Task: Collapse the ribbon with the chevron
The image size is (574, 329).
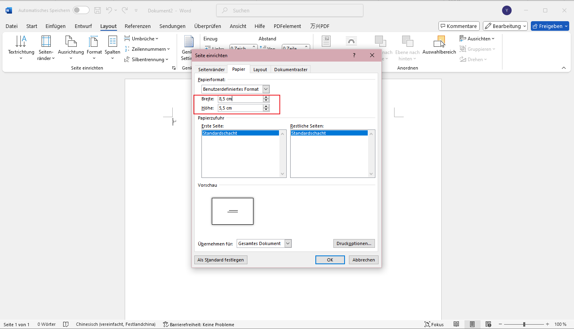Action: coord(564,68)
